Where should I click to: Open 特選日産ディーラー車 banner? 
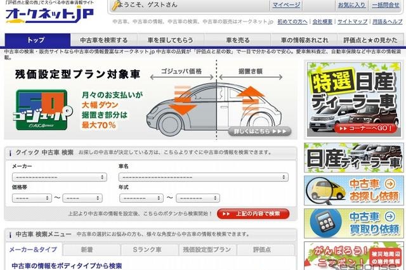(354, 100)
